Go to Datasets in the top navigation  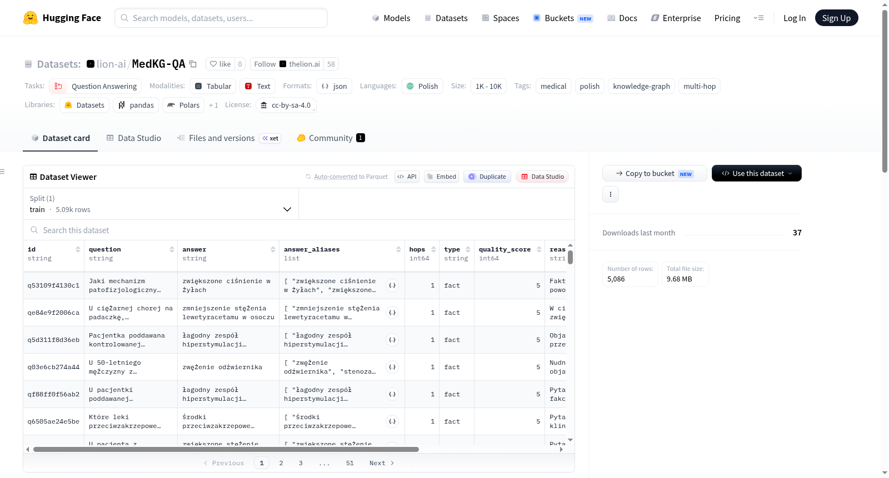[446, 18]
